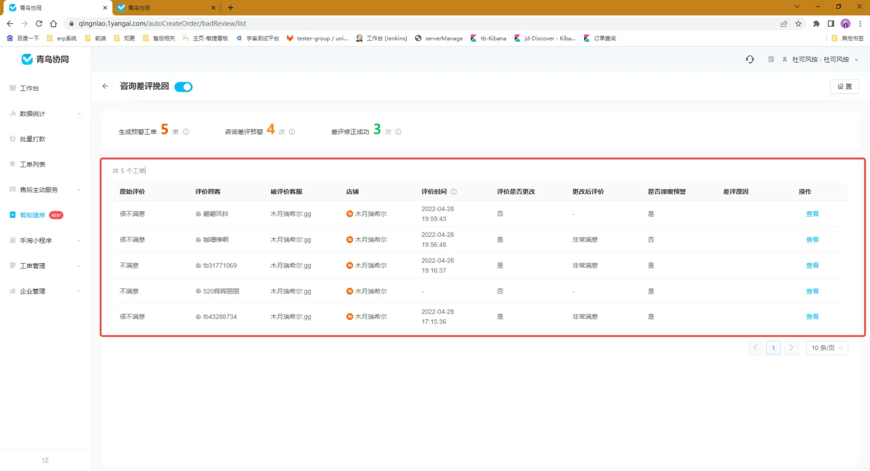Viewport: 870px width, 471px height.
Task: Collapse the sidebar with bottom icon
Action: click(45, 460)
